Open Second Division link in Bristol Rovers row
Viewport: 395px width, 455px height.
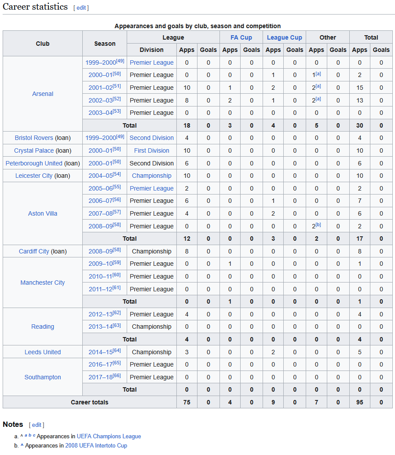tap(152, 138)
